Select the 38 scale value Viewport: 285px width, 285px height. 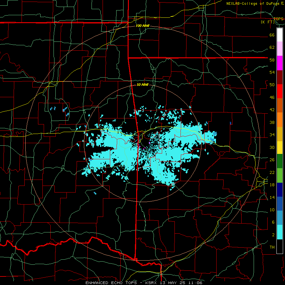pos(272,123)
